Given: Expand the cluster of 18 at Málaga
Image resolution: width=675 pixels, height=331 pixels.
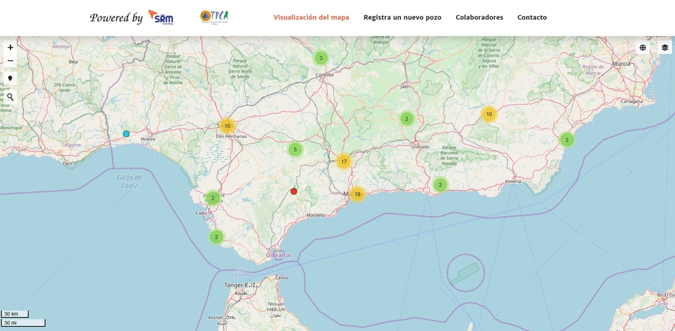Looking at the screenshot, I should tap(357, 194).
